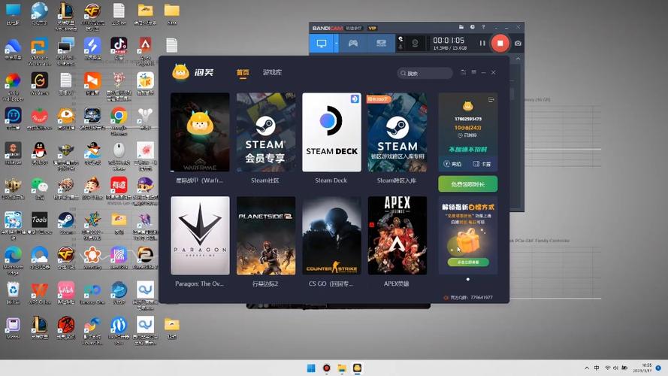The width and height of the screenshot is (668, 376).
Task: Open File Explorer from the taskbar
Action: 342,368
